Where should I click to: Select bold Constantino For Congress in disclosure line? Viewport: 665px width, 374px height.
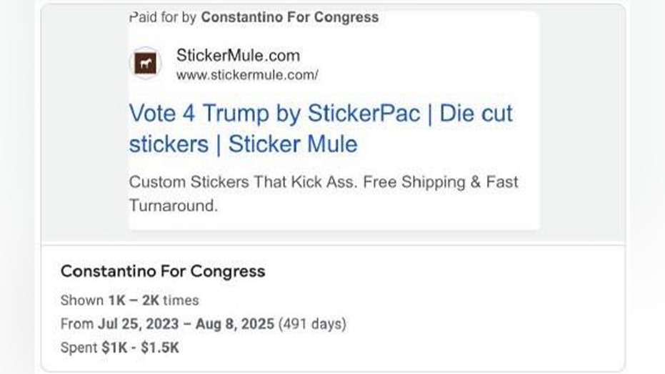[x=289, y=17]
